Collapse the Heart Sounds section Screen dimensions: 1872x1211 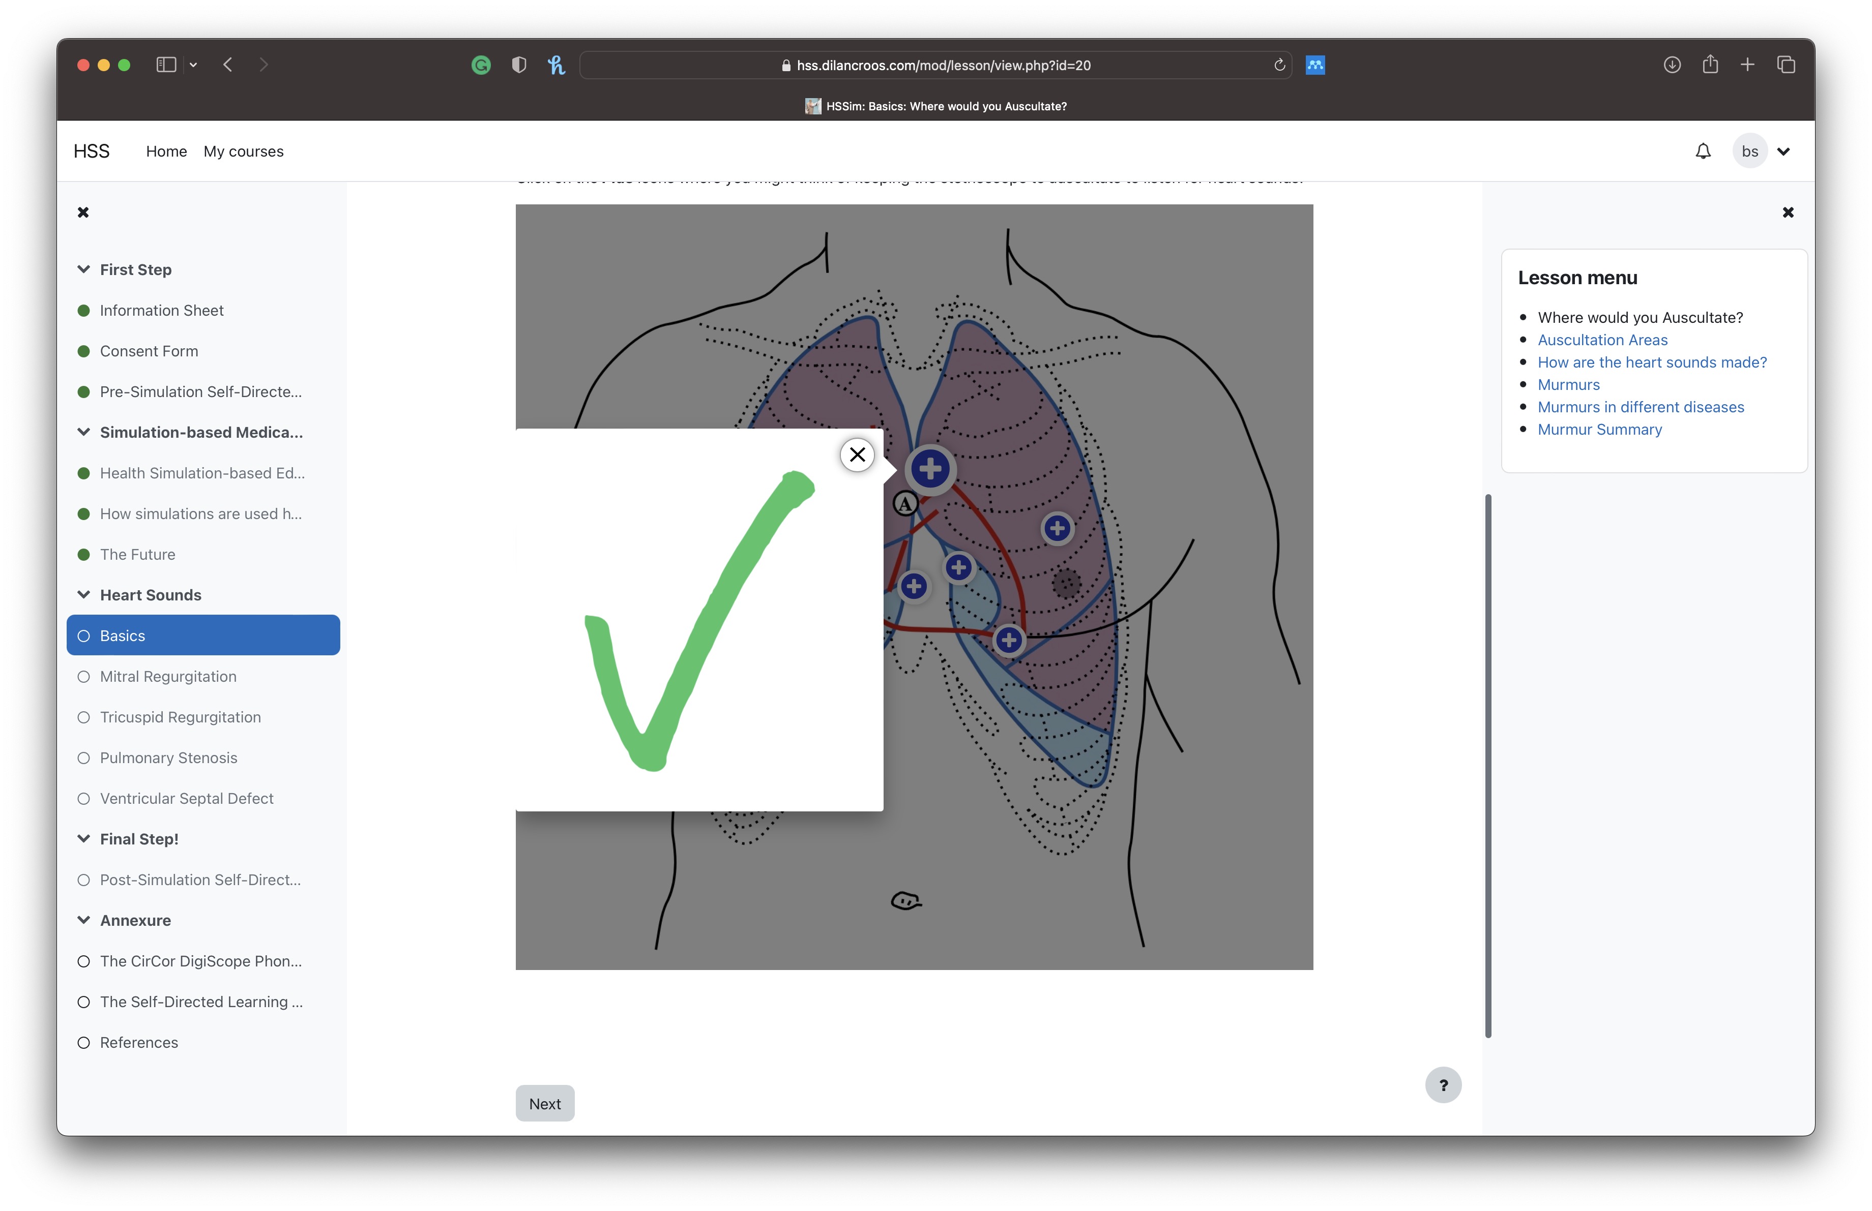[83, 595]
